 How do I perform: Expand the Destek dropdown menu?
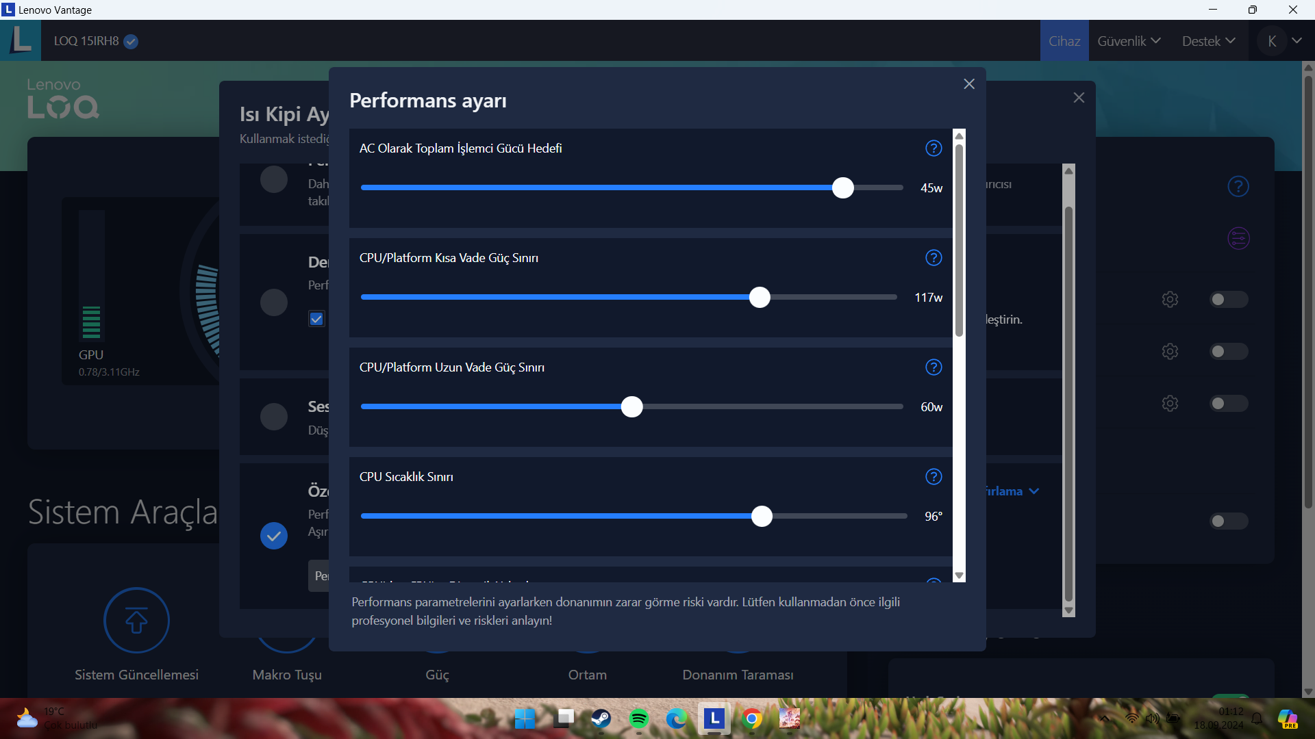pyautogui.click(x=1208, y=41)
